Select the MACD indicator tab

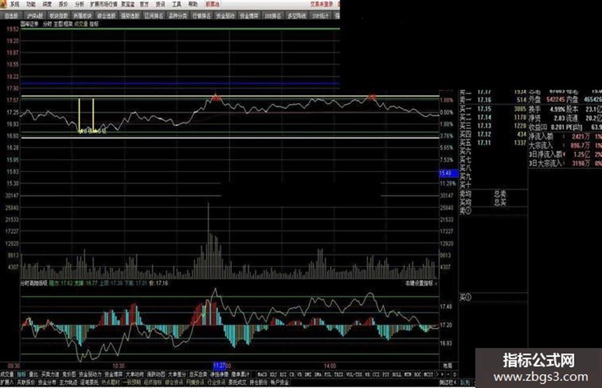[x=262, y=374]
